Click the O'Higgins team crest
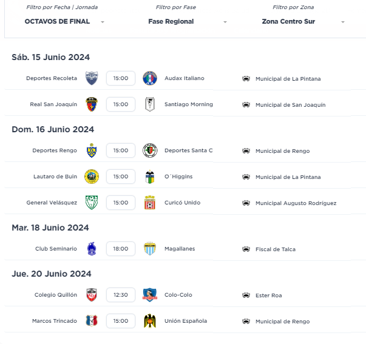The width and height of the screenshot is (366, 344). tap(150, 177)
